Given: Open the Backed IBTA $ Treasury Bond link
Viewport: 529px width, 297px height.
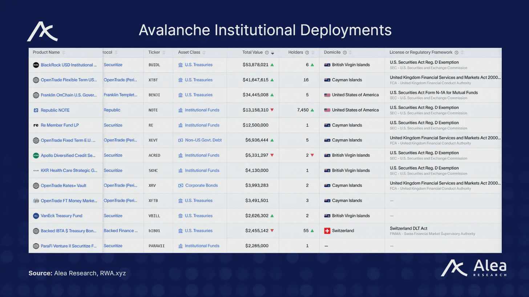Looking at the screenshot, I should coord(69,231).
